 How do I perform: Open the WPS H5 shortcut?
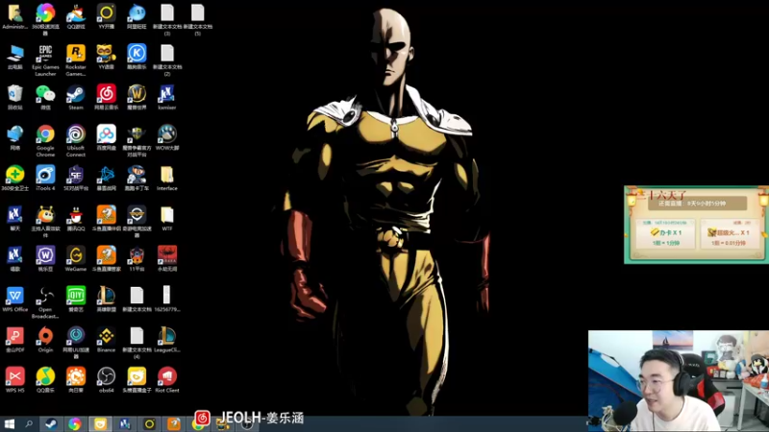14,380
